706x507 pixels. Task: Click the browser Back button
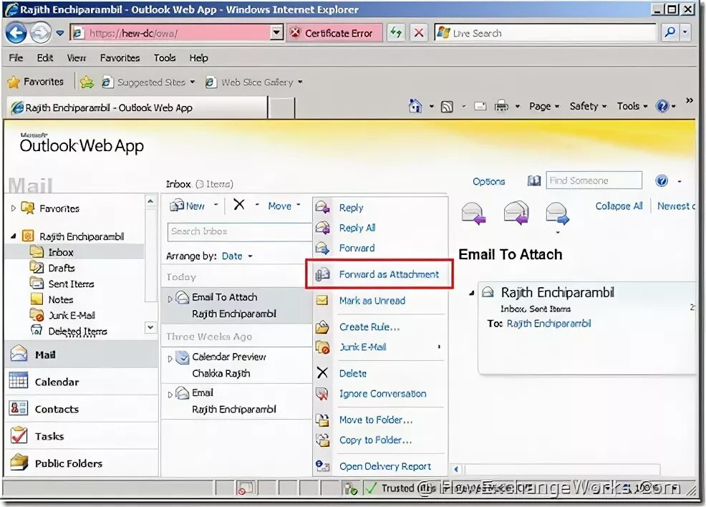point(16,33)
